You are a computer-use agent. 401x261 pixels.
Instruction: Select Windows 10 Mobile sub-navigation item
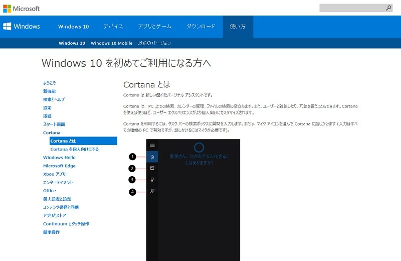pos(111,43)
